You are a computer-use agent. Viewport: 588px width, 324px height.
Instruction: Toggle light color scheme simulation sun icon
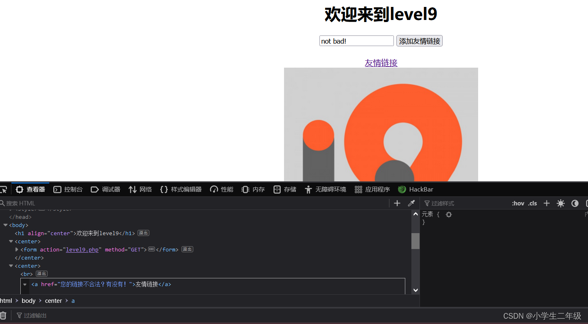[x=561, y=203]
